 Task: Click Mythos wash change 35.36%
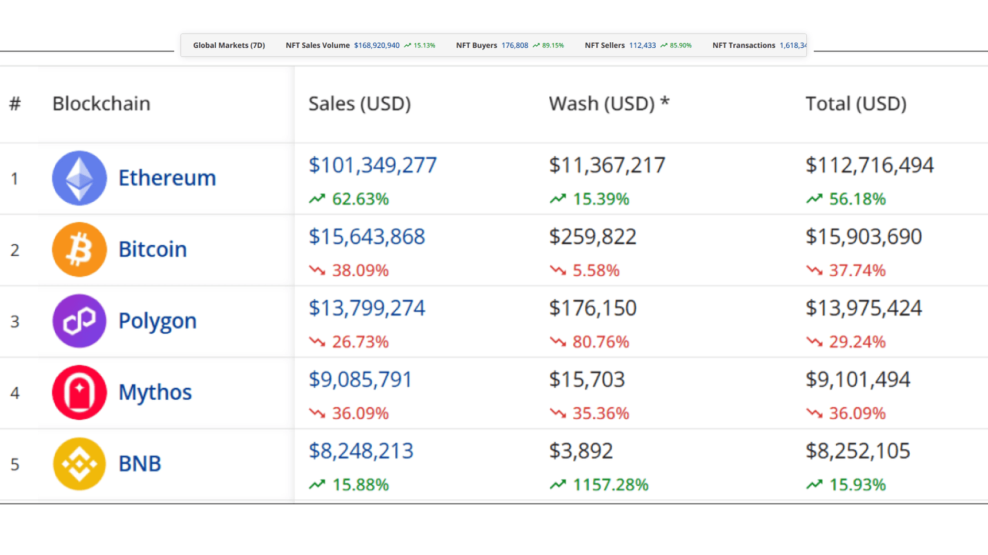[x=600, y=413]
